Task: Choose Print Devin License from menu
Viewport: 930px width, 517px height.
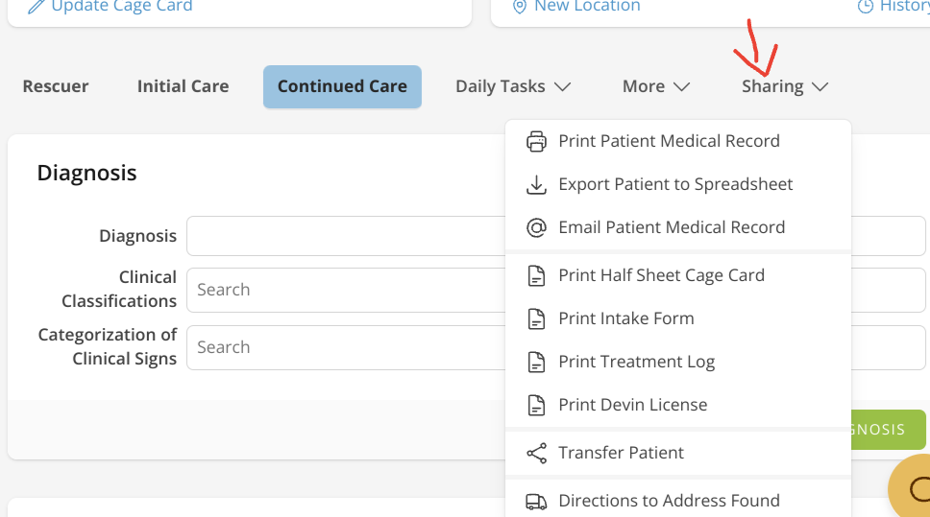Action: [632, 405]
